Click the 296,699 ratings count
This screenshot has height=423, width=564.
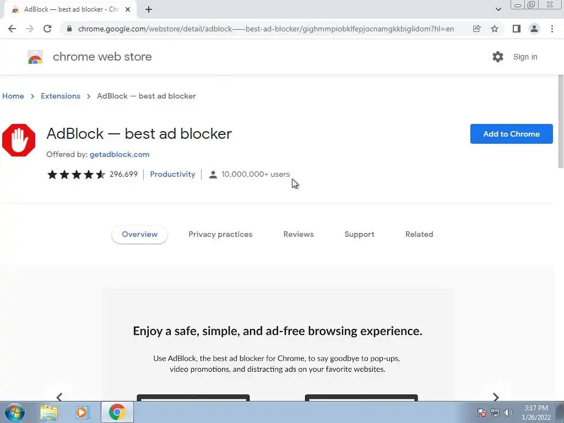click(x=124, y=175)
